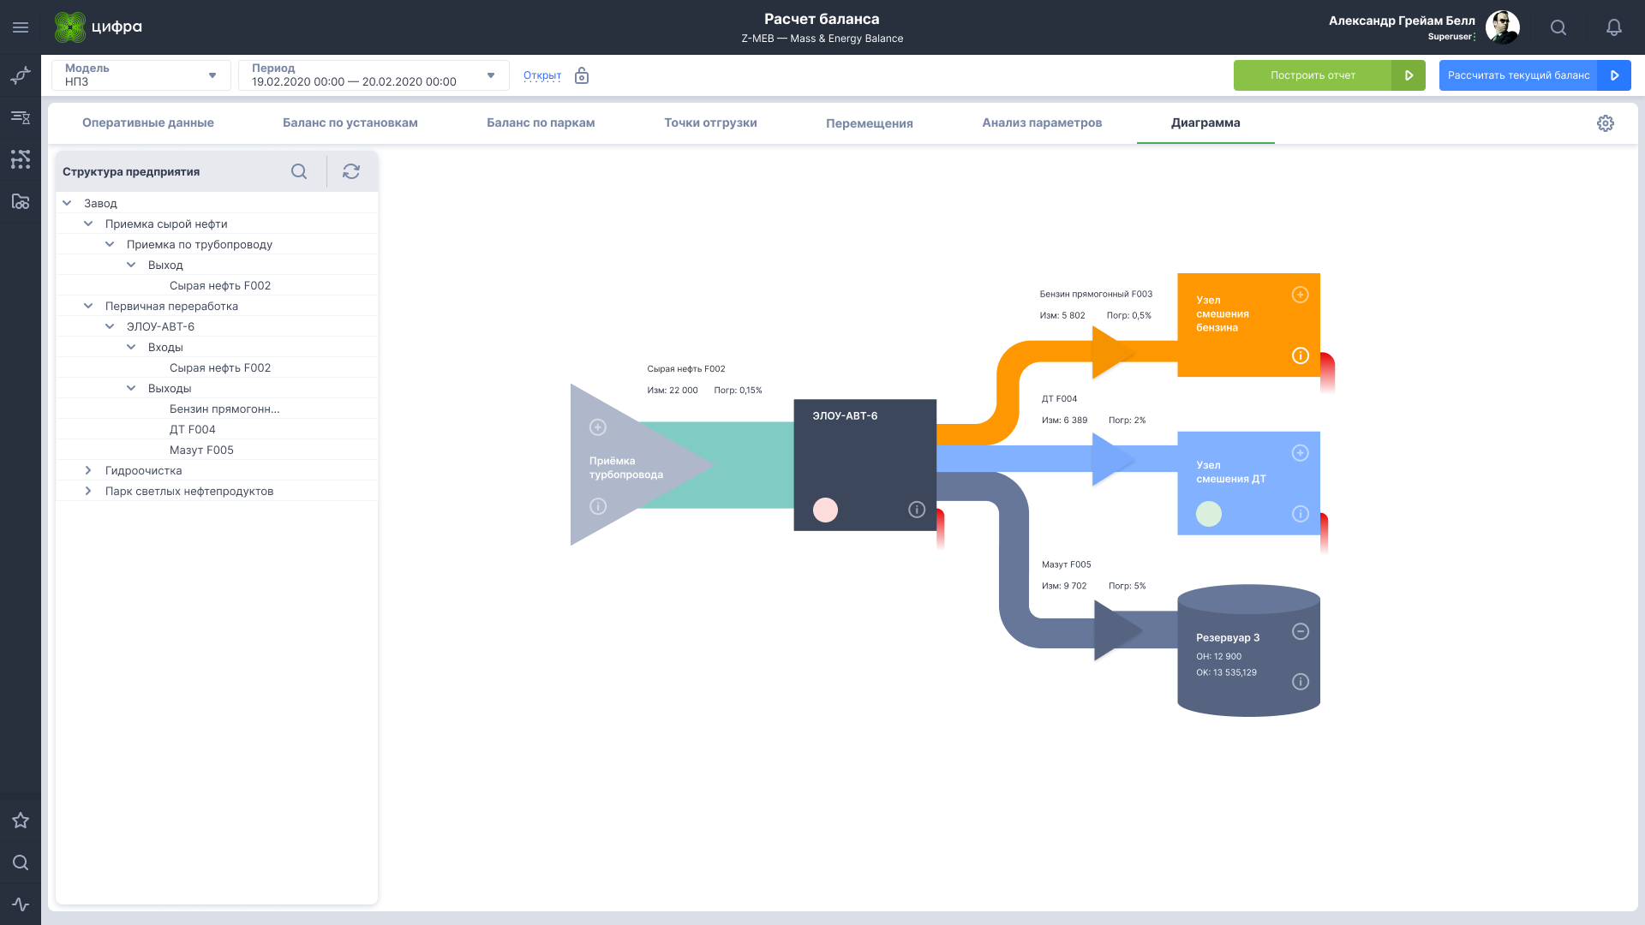Open diagram settings with the gear icon

(x=1605, y=123)
